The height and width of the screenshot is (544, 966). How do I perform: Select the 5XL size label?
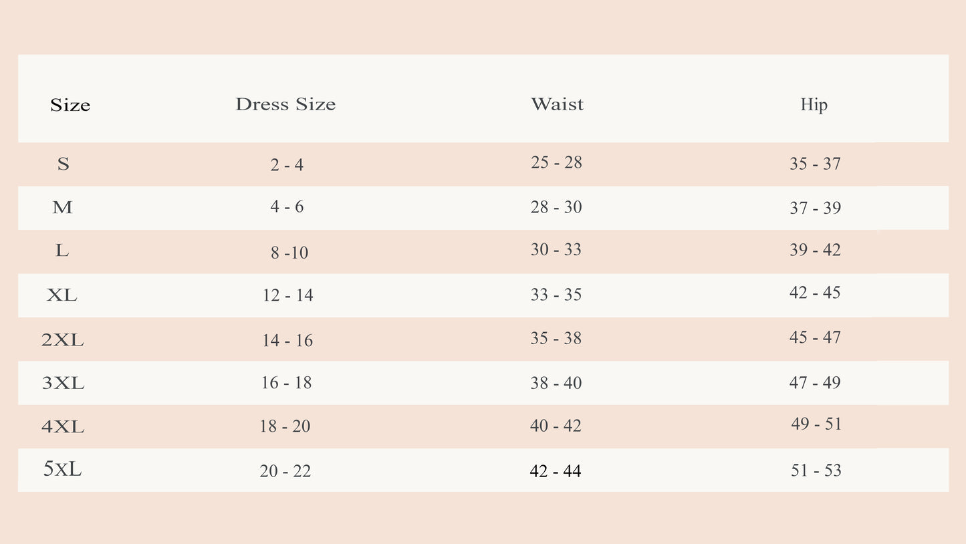tap(63, 469)
